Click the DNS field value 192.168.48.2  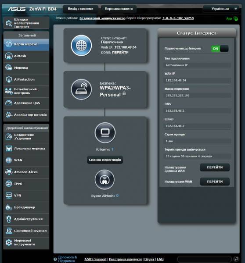[197, 111]
